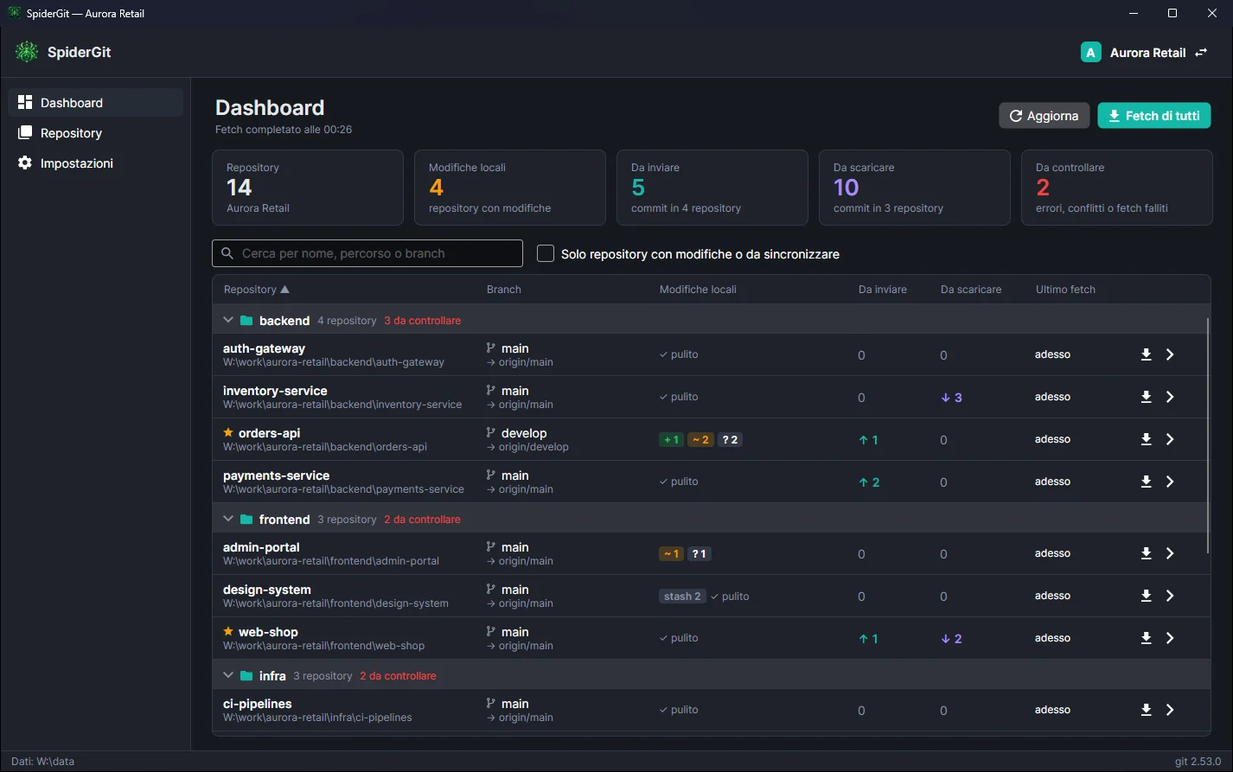Screen dimensions: 1233x772
Task: Collapse the backend group
Action: 228,320
